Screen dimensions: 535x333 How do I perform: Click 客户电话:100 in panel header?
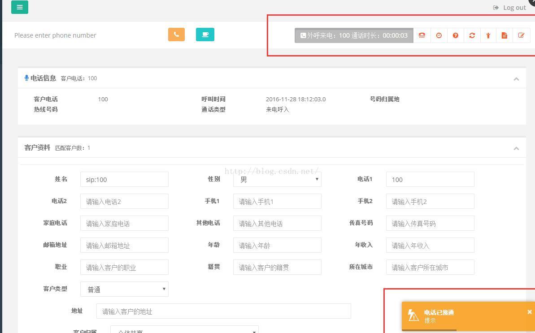pos(79,78)
